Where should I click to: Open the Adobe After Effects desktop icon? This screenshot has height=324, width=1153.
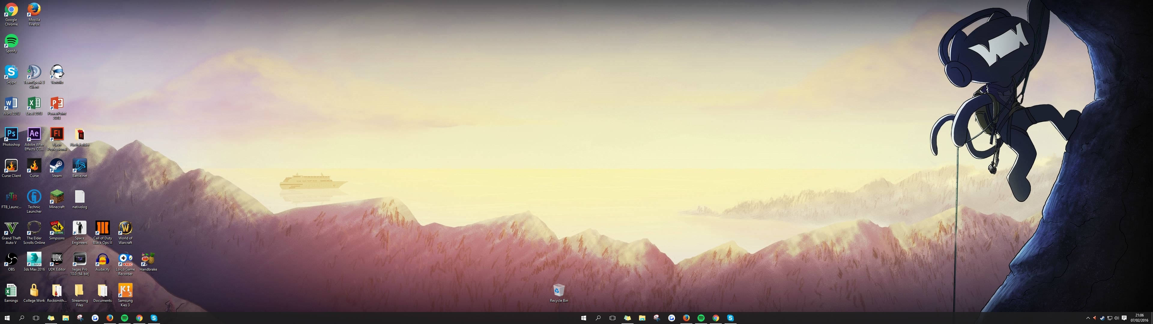[34, 134]
